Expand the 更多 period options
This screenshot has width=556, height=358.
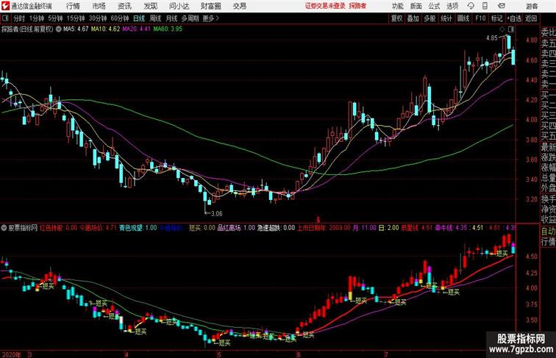coord(210,18)
